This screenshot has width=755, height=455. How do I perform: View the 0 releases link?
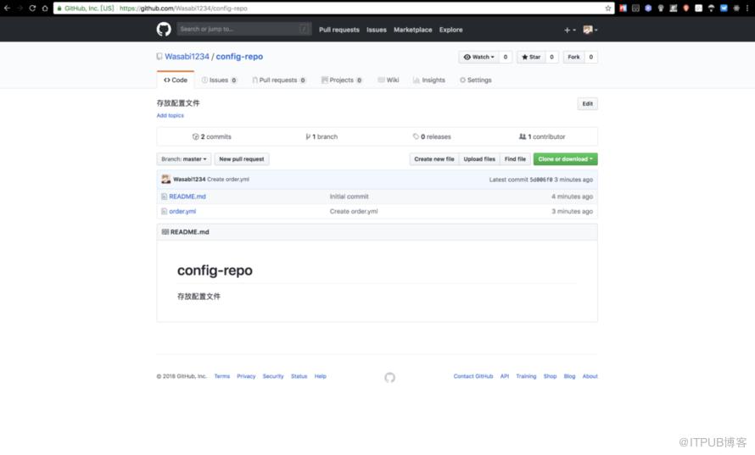[432, 136]
